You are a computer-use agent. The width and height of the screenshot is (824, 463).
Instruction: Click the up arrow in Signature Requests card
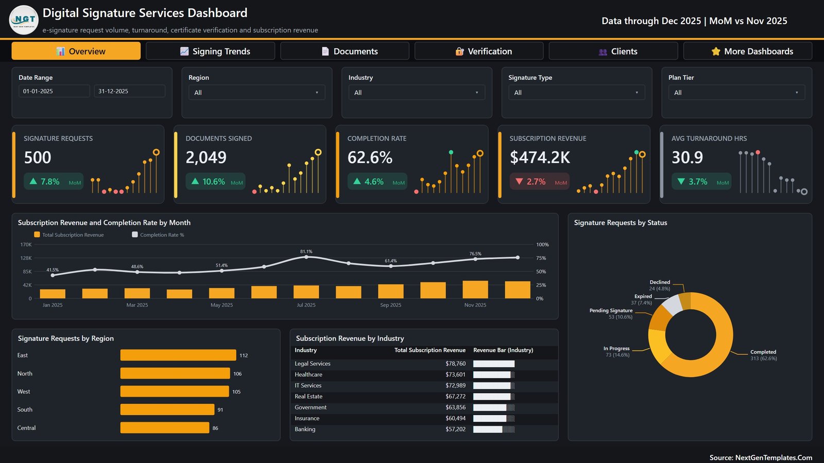pos(33,181)
